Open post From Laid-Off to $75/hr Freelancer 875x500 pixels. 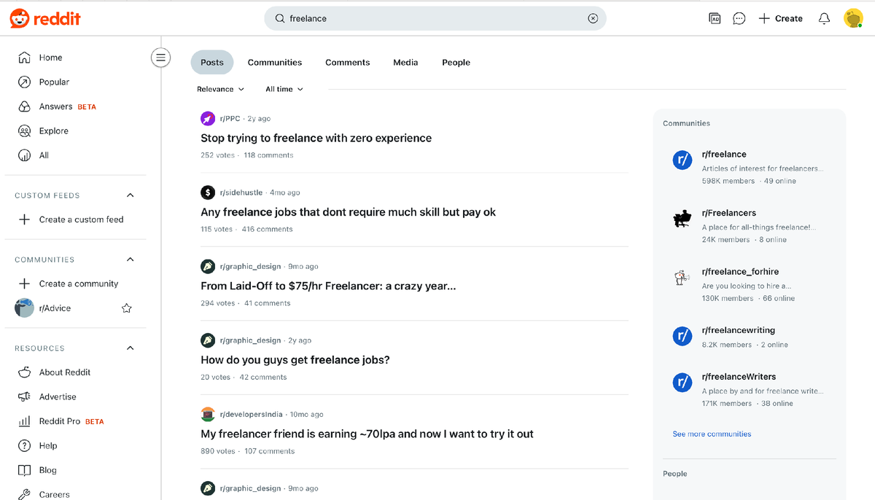tap(328, 286)
